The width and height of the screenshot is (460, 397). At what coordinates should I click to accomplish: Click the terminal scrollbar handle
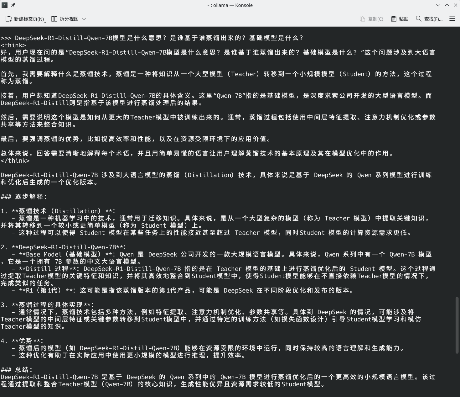pos(457,325)
